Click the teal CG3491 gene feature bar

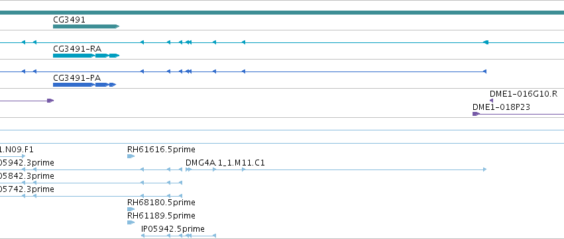coord(86,26)
